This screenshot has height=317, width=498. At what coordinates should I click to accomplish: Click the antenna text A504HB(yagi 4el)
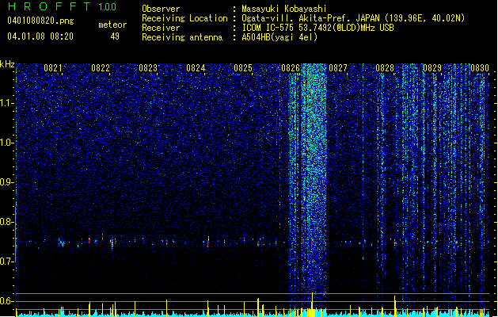click(x=279, y=37)
